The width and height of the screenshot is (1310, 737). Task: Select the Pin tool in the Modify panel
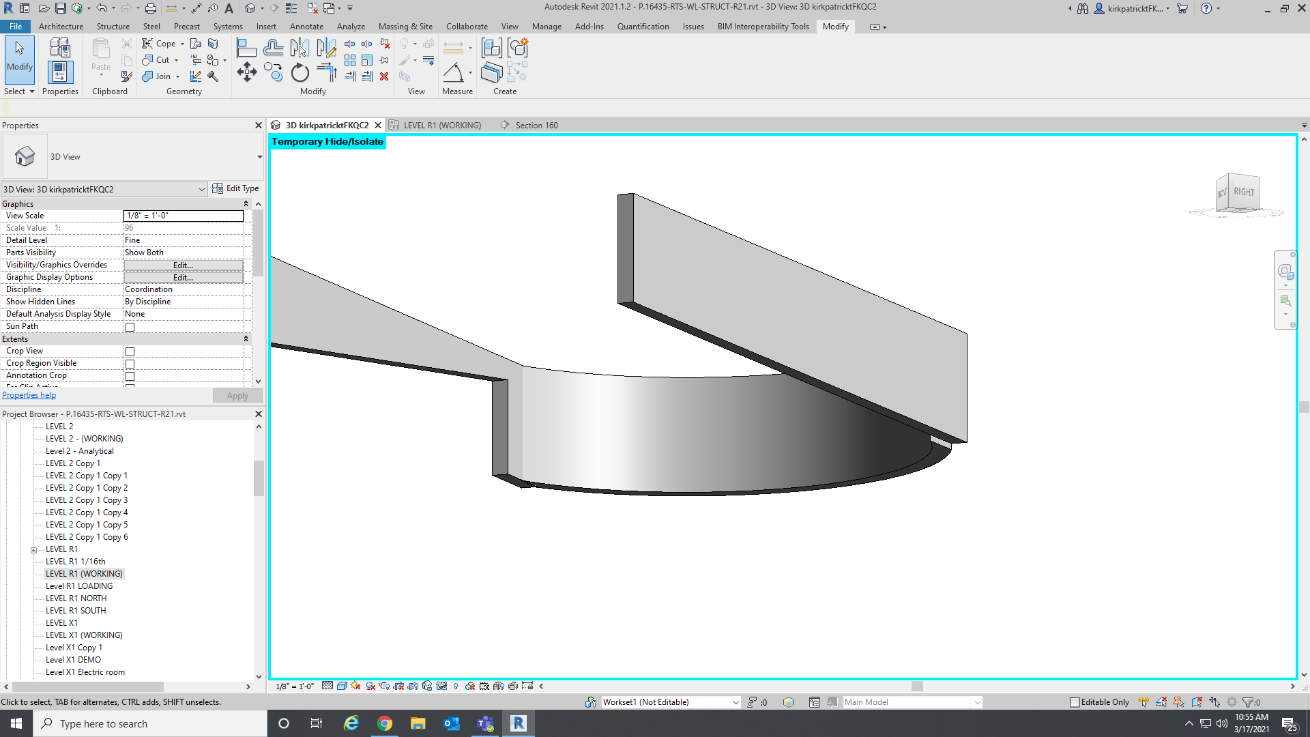coord(384,59)
